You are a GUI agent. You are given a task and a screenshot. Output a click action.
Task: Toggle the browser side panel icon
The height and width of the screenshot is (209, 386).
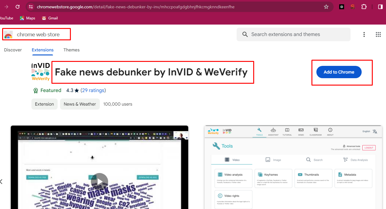380,7
